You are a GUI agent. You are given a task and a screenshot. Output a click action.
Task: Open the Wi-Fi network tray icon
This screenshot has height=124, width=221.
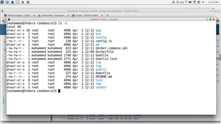click(186, 2)
